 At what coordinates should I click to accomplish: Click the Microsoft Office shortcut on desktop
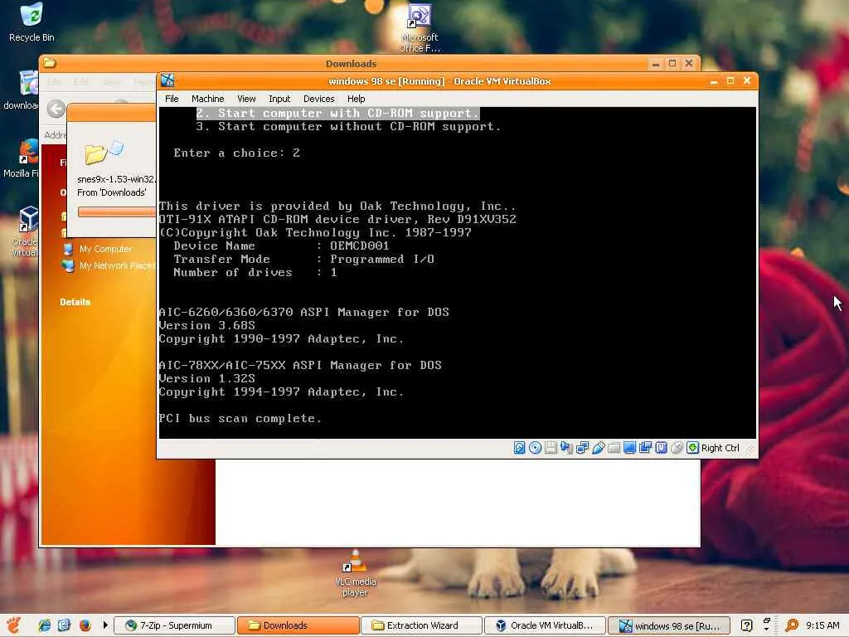click(x=419, y=27)
